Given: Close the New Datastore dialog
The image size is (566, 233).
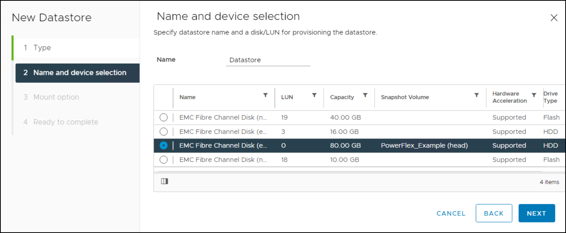Looking at the screenshot, I should 554,18.
